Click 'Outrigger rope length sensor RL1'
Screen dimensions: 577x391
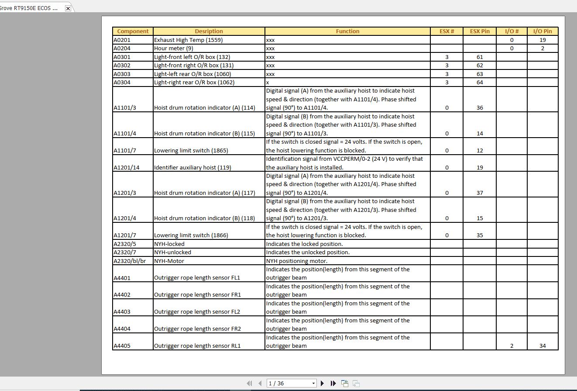(197, 346)
